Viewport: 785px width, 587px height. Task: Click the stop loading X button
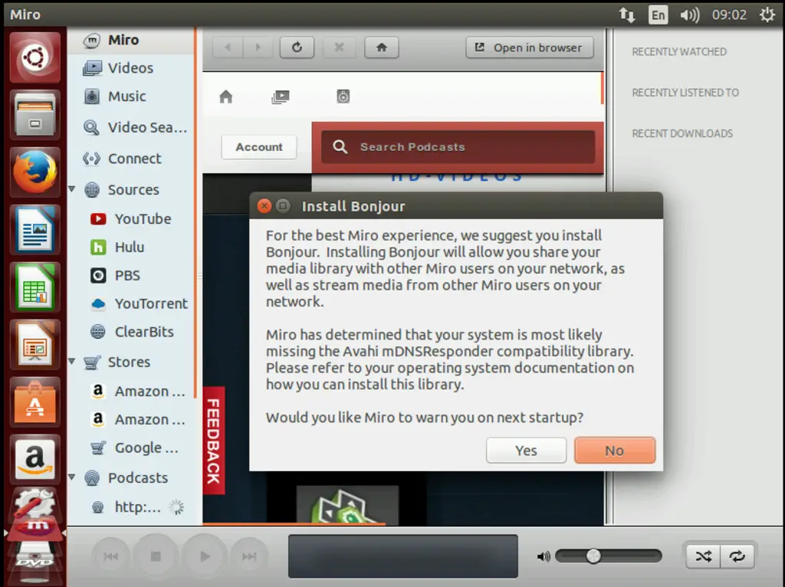(x=339, y=48)
